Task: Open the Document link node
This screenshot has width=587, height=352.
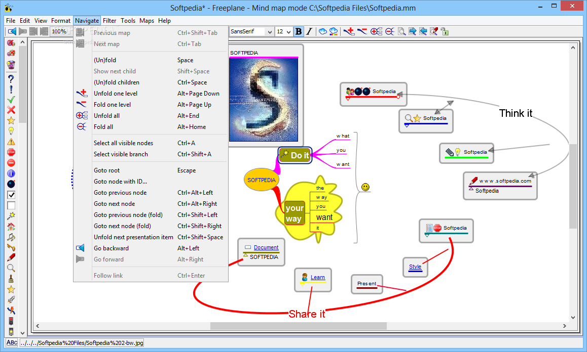Action: [x=266, y=247]
